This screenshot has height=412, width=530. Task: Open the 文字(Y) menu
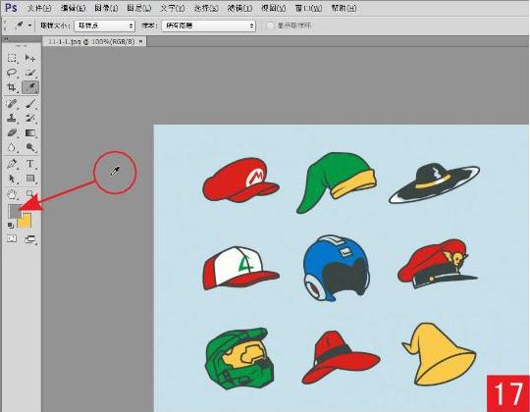[173, 8]
